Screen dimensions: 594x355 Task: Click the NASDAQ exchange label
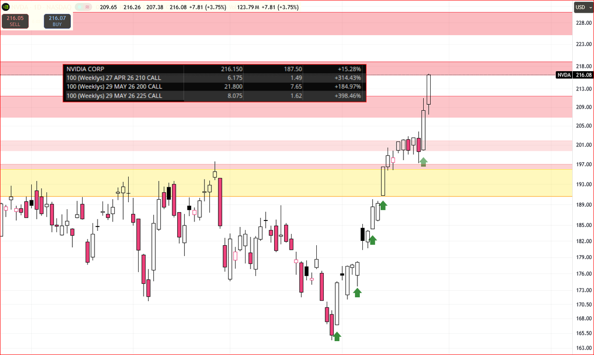click(x=58, y=7)
